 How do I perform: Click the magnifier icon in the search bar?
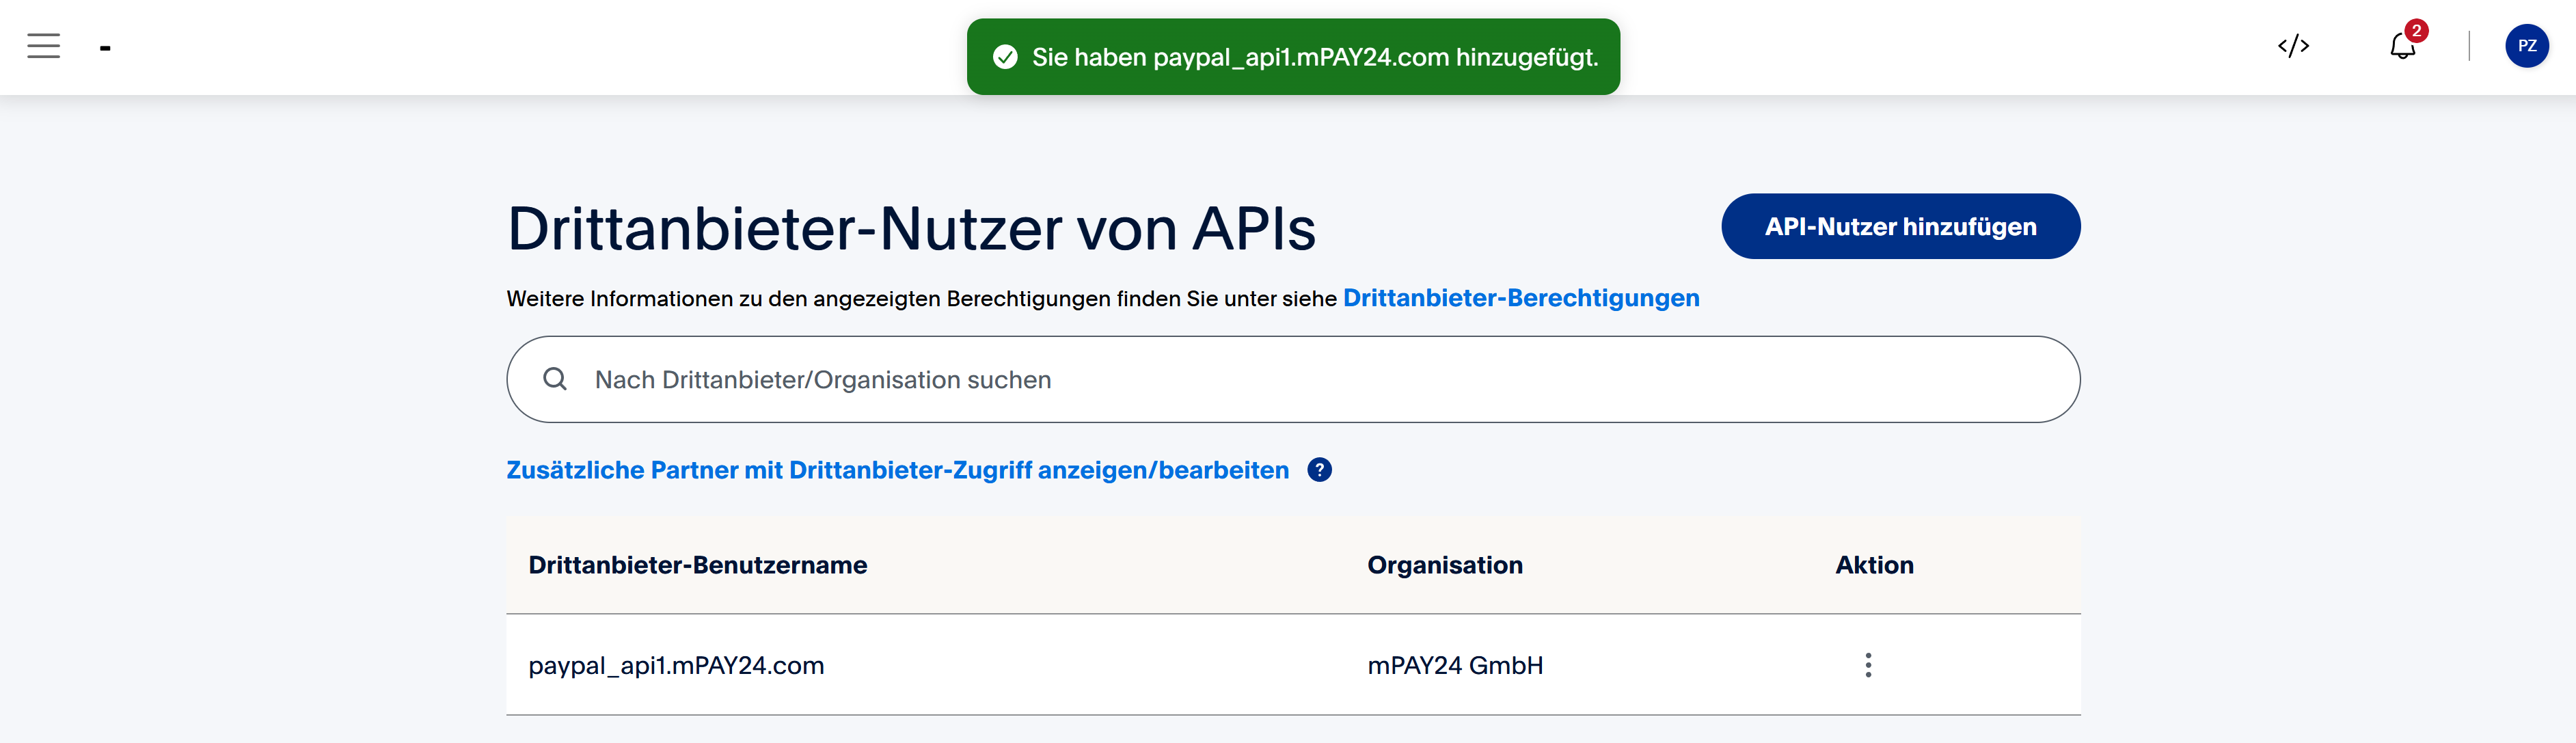(555, 379)
